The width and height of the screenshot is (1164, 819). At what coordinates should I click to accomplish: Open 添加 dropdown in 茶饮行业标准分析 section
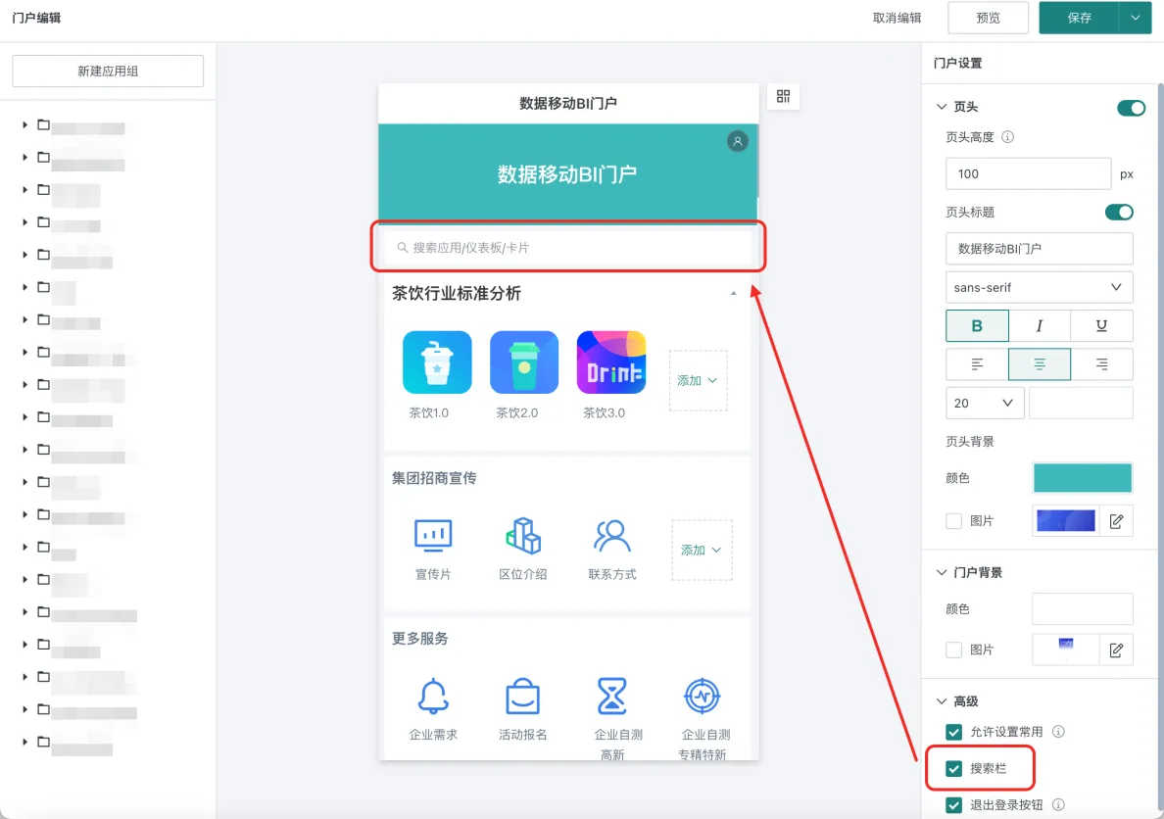tap(699, 380)
